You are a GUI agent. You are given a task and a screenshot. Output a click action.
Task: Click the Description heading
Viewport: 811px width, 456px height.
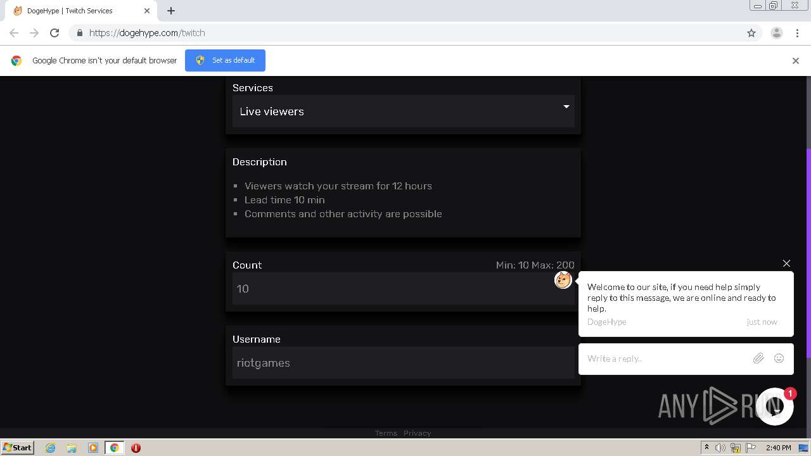(260, 162)
